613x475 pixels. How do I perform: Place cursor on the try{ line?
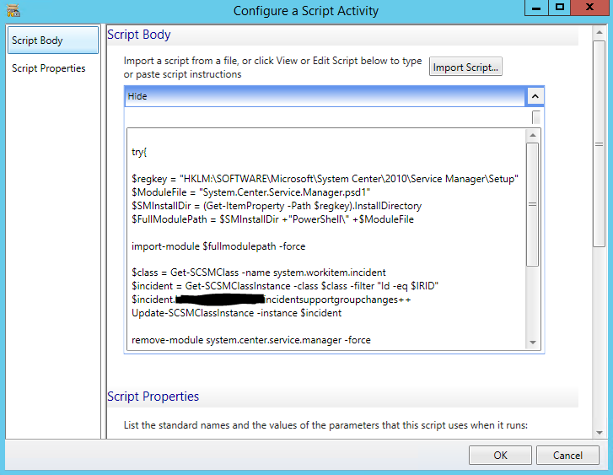coord(139,152)
